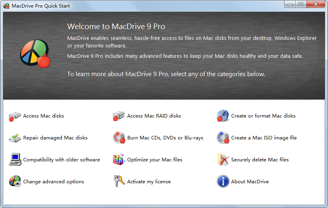The height and width of the screenshot is (208, 328).
Task: Click the Securely delete Mac files icon
Action: tap(223, 159)
